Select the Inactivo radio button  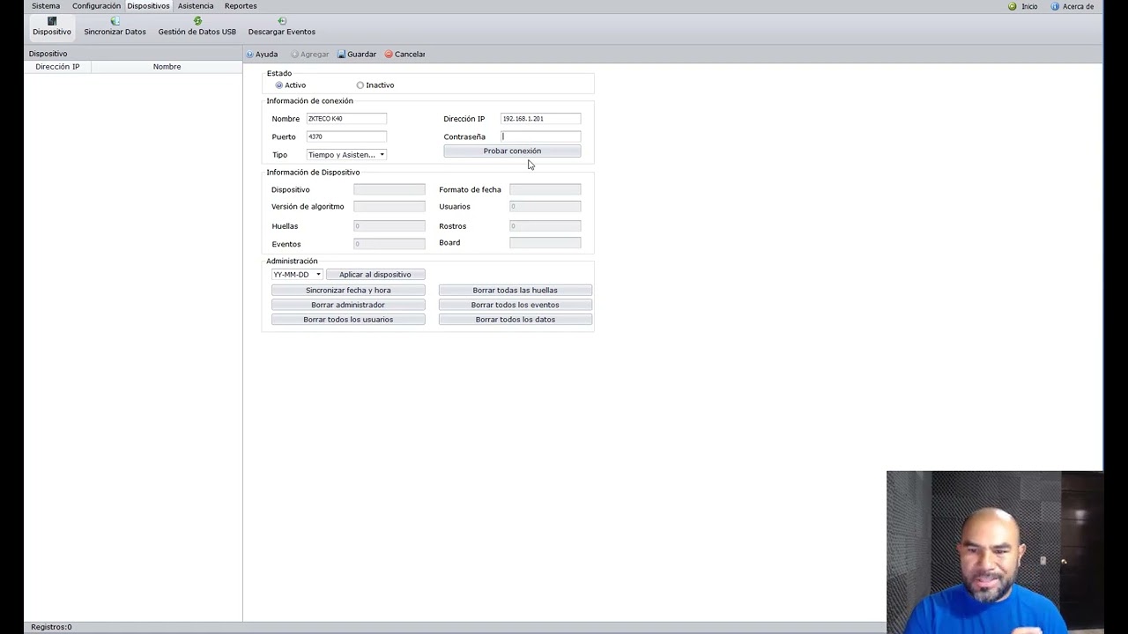click(360, 85)
